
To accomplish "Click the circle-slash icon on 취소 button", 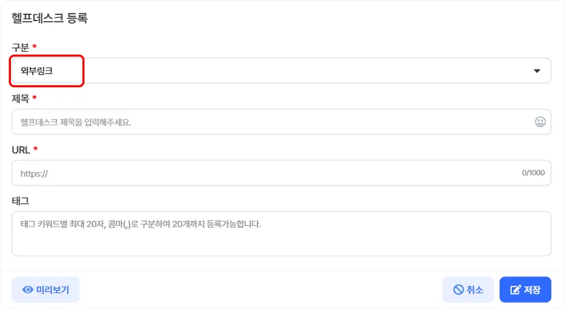I will 459,289.
